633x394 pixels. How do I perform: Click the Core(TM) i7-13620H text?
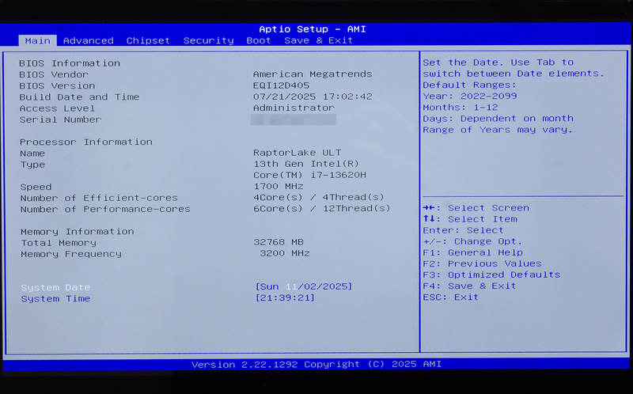point(309,175)
